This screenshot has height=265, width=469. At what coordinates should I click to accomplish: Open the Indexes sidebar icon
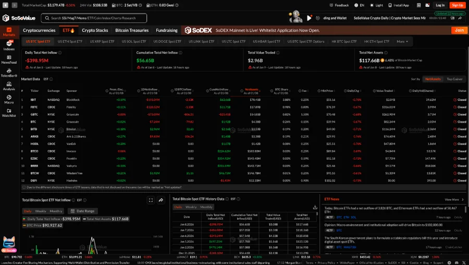tap(9, 45)
